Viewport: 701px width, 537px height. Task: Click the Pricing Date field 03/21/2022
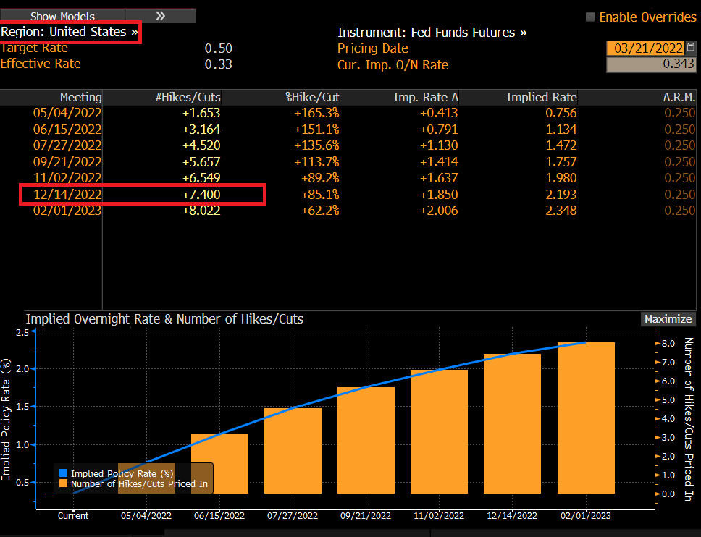pyautogui.click(x=647, y=48)
